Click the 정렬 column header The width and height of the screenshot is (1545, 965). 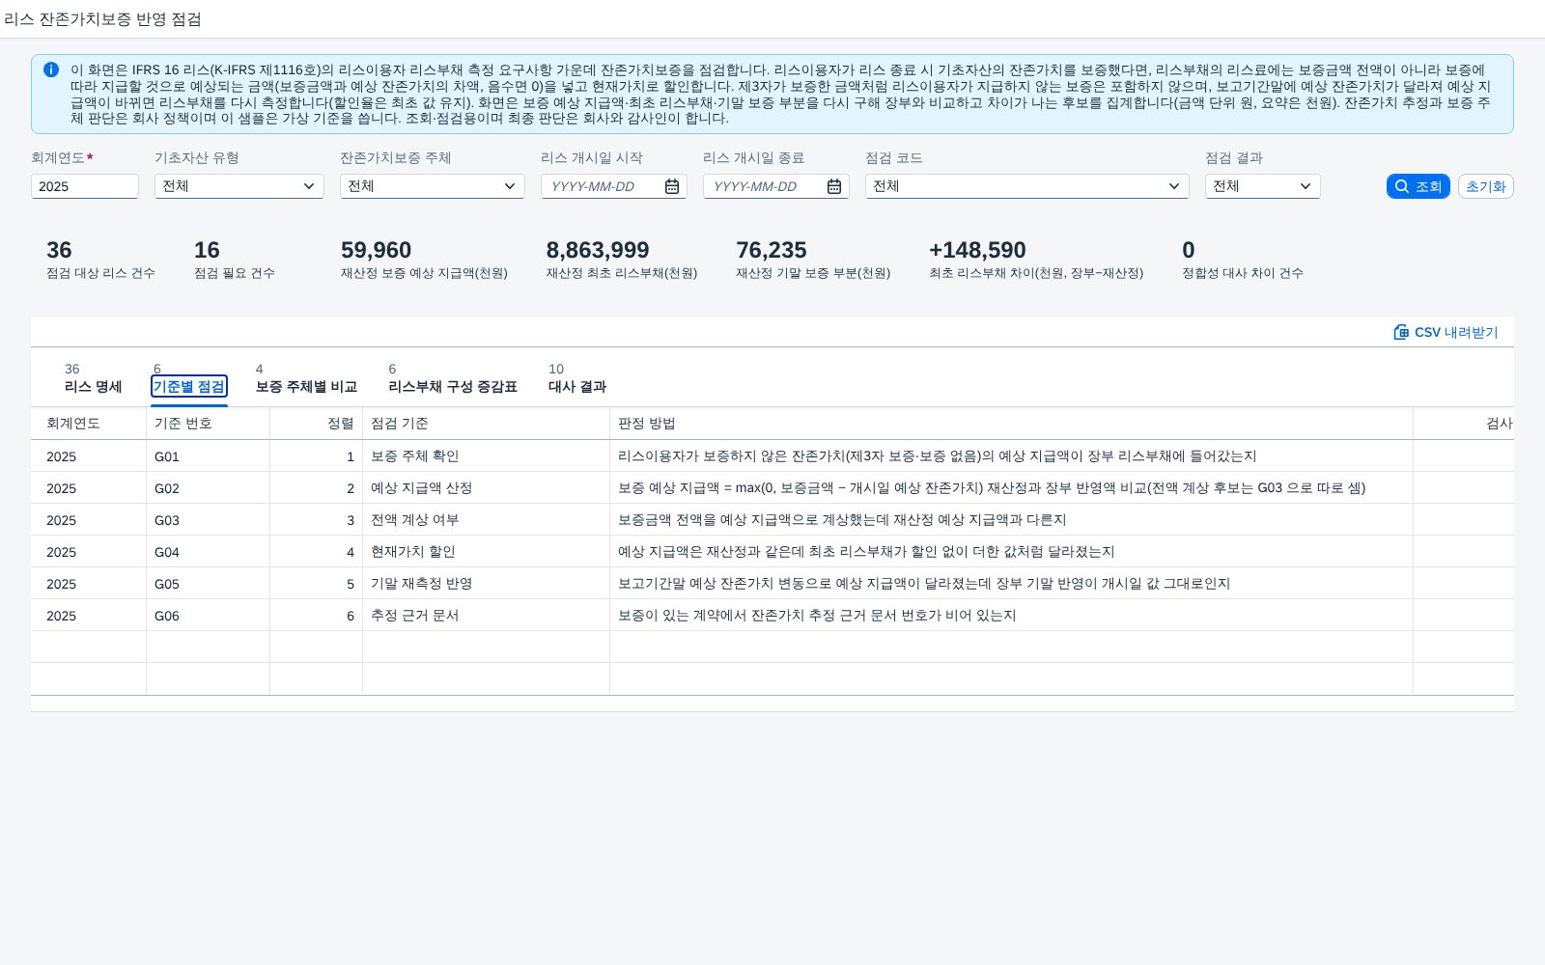[317, 424]
